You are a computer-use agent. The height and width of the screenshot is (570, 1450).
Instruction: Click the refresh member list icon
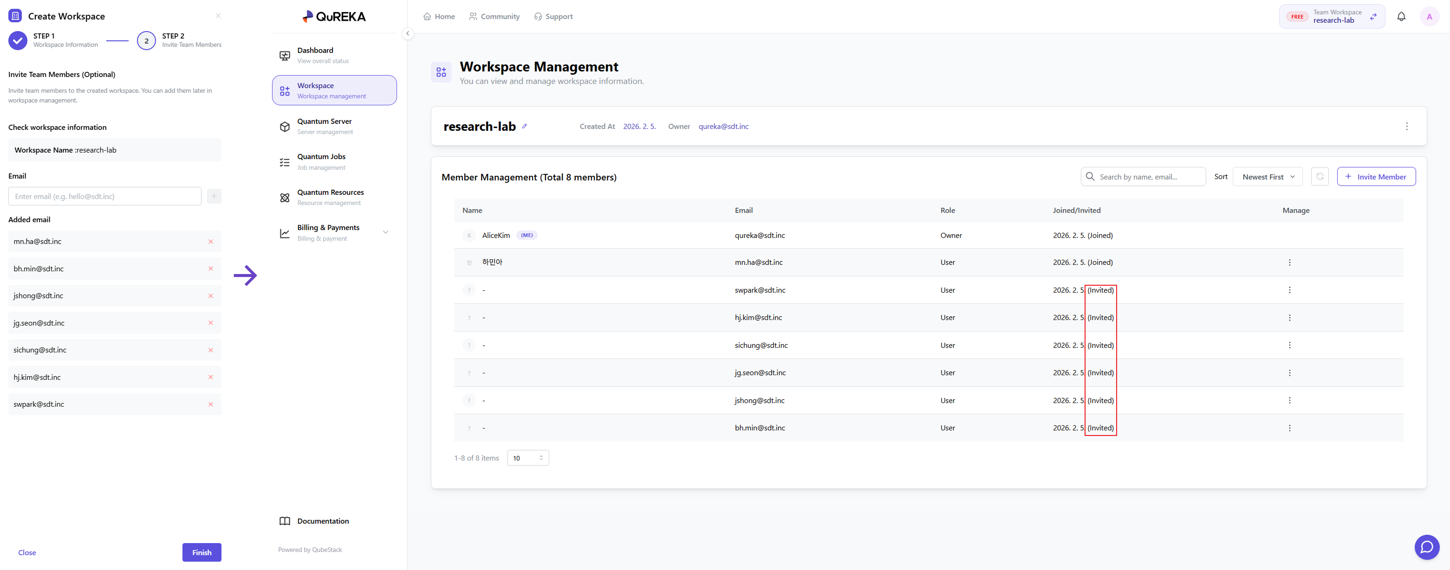(x=1320, y=177)
